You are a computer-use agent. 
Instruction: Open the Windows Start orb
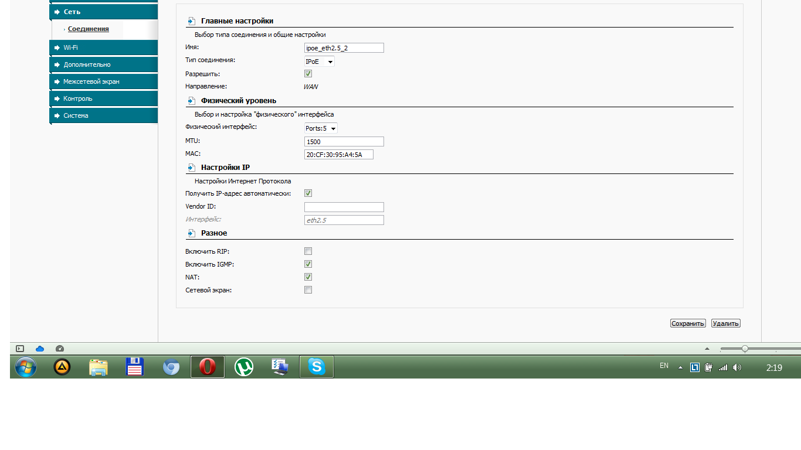pos(26,367)
